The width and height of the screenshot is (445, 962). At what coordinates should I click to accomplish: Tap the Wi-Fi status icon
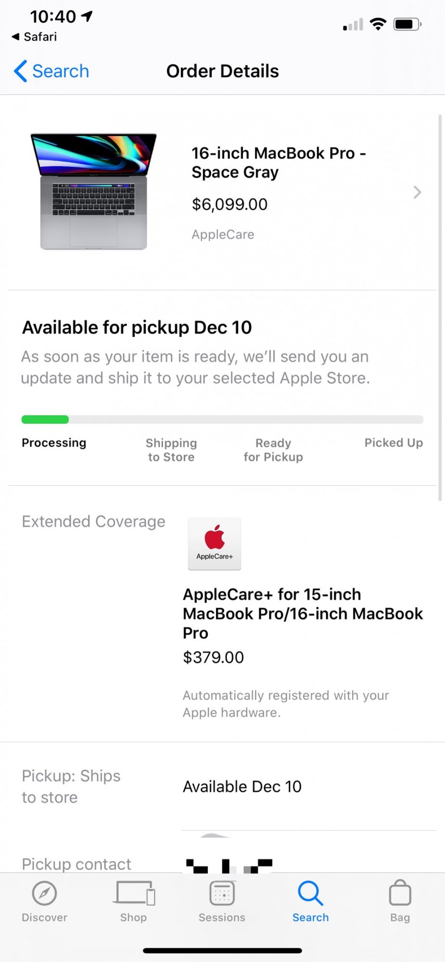378,24
